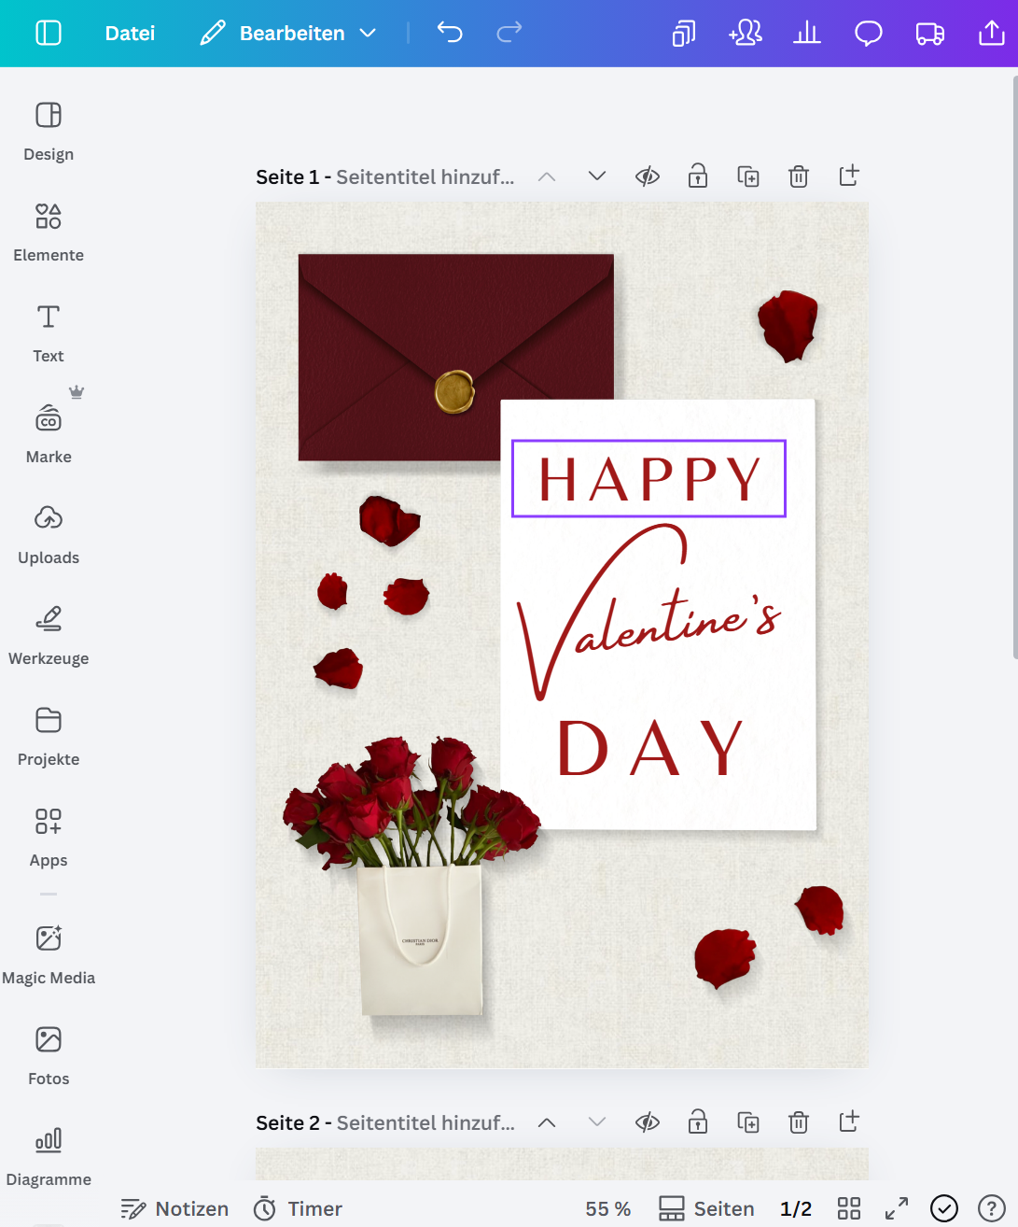Duplicate Seite 1
This screenshot has width=1018, height=1227.
748,176
